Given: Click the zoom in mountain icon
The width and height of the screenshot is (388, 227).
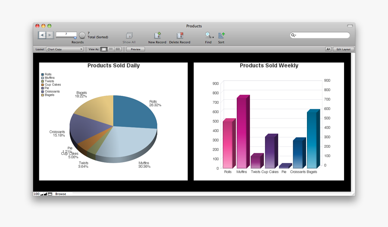Looking at the screenshot, I should (45, 194).
